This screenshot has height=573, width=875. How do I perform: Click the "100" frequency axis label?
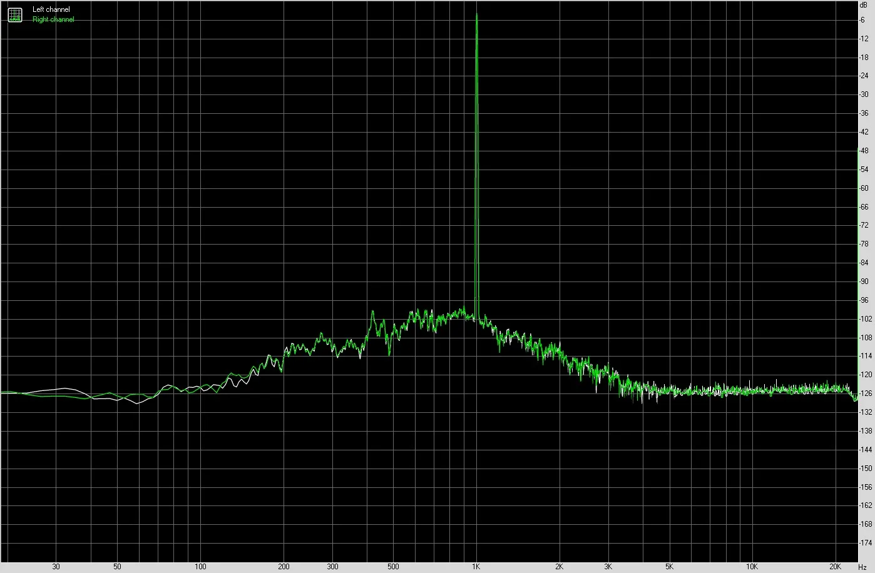coord(200,567)
